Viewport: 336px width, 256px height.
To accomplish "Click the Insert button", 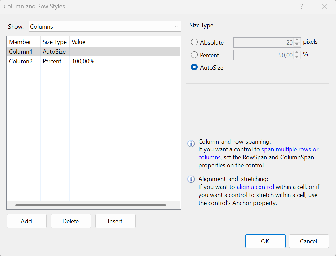I will (x=115, y=221).
